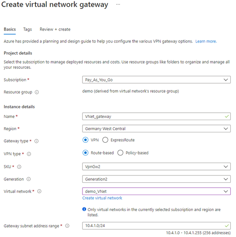The width and height of the screenshot is (236, 237).
Task: Open the ellipsis menu beside page title
Action: tap(118, 5)
